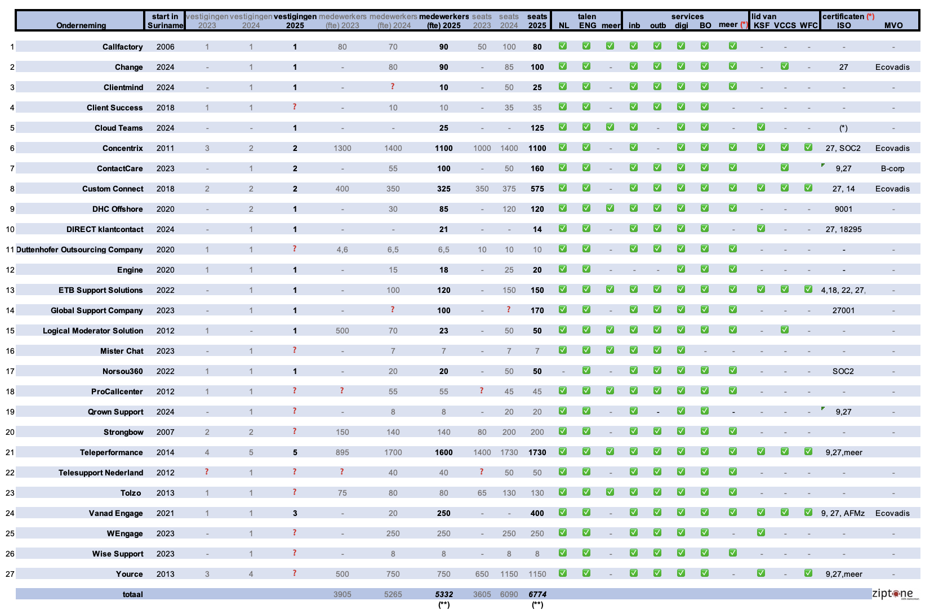Click Yource's green WFC membership checkmark

tap(808, 573)
